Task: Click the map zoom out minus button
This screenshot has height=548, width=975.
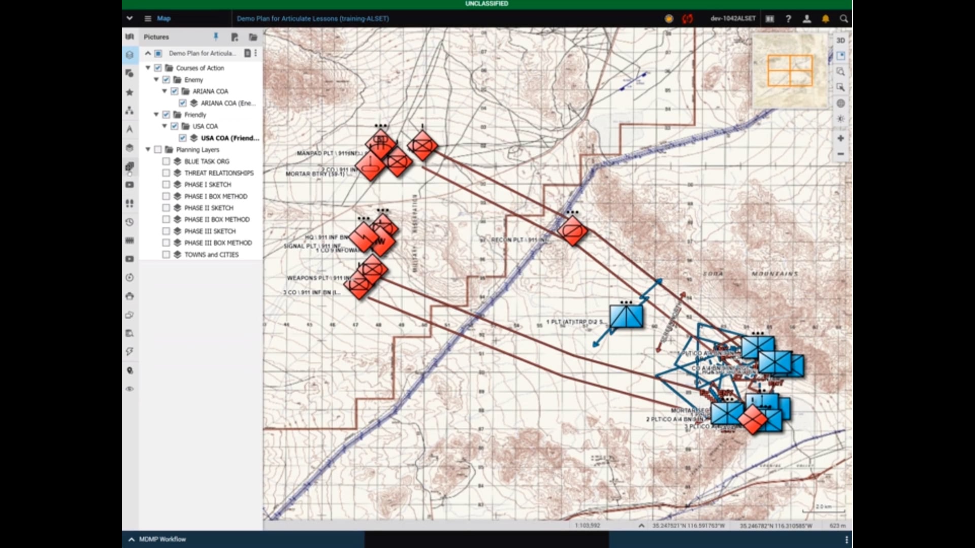Action: [840, 154]
